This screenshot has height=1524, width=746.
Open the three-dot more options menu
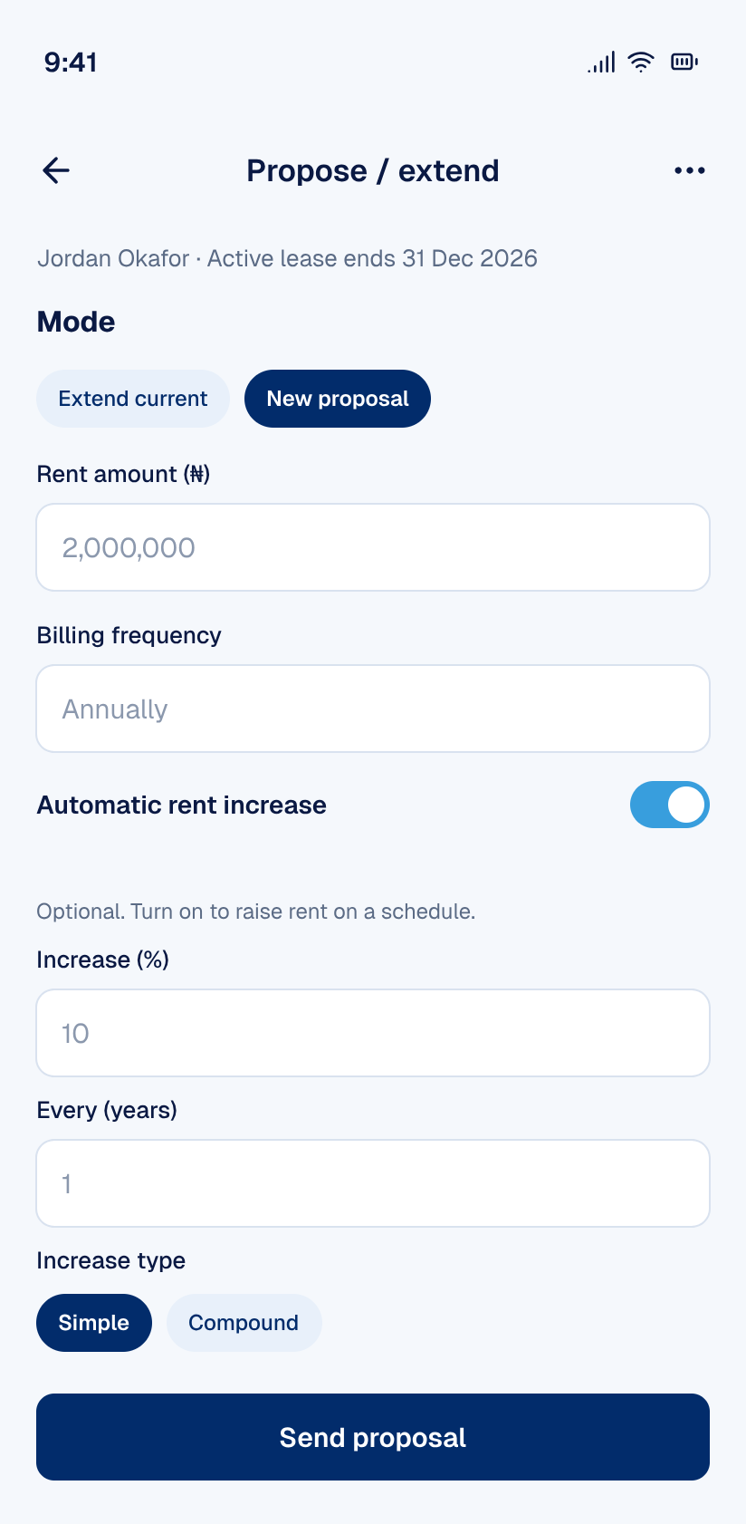coord(690,170)
